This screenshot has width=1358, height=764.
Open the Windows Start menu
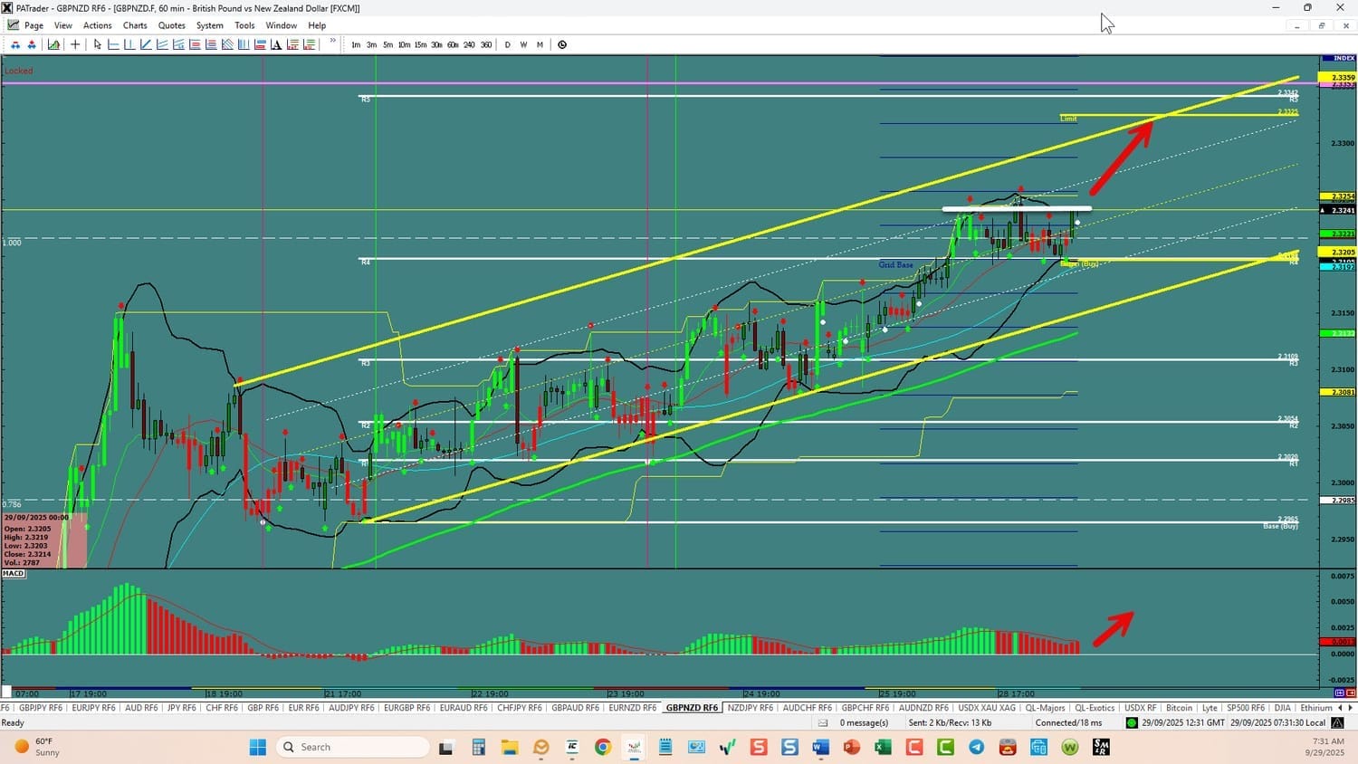258,747
